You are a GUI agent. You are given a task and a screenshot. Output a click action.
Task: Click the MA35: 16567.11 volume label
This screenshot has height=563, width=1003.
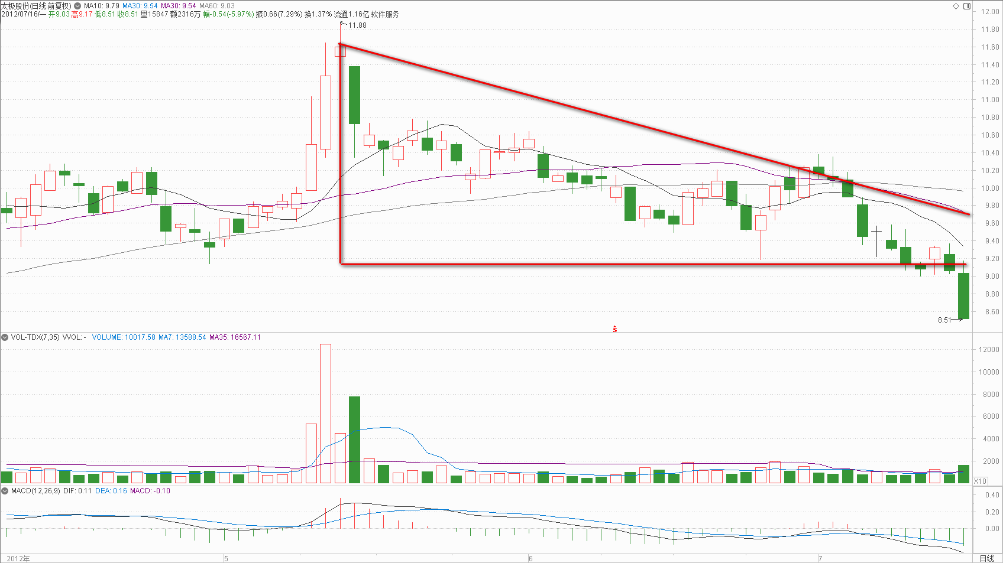click(x=235, y=337)
